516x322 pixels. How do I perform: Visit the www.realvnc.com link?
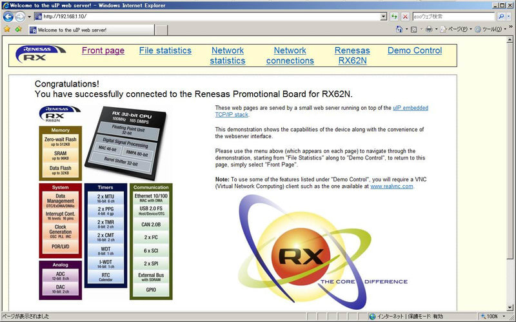[392, 186]
